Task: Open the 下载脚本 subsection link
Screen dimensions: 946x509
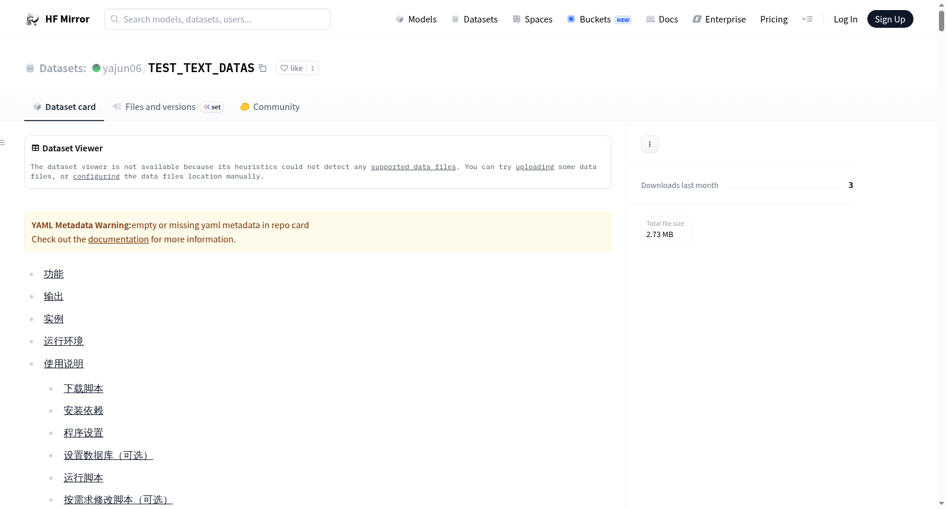Action: tap(83, 388)
